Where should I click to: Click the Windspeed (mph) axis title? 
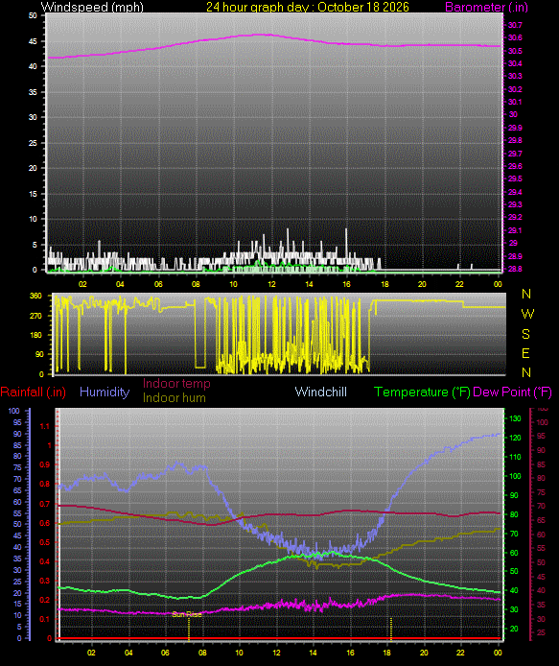click(92, 7)
